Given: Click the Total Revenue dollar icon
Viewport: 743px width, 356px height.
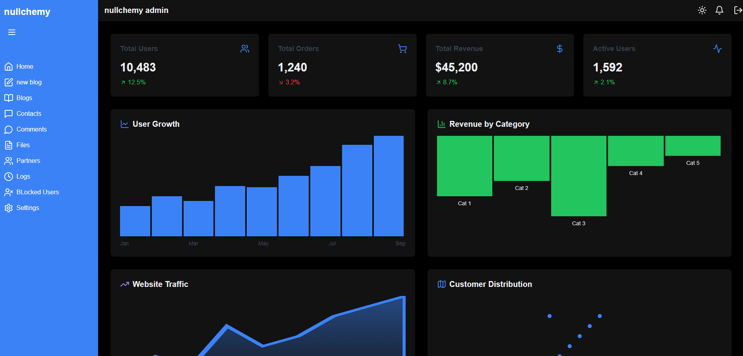Looking at the screenshot, I should pos(560,49).
